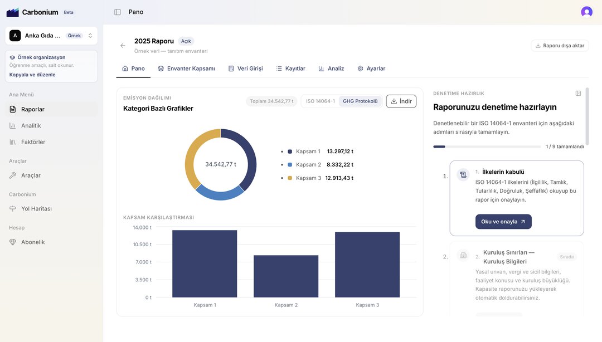
Task: Open Abonelik in the sidebar
Action: (51, 242)
